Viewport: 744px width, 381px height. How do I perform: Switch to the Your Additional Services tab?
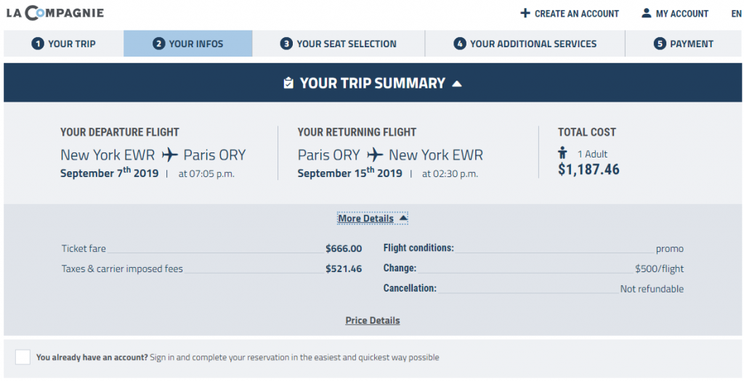tap(525, 44)
